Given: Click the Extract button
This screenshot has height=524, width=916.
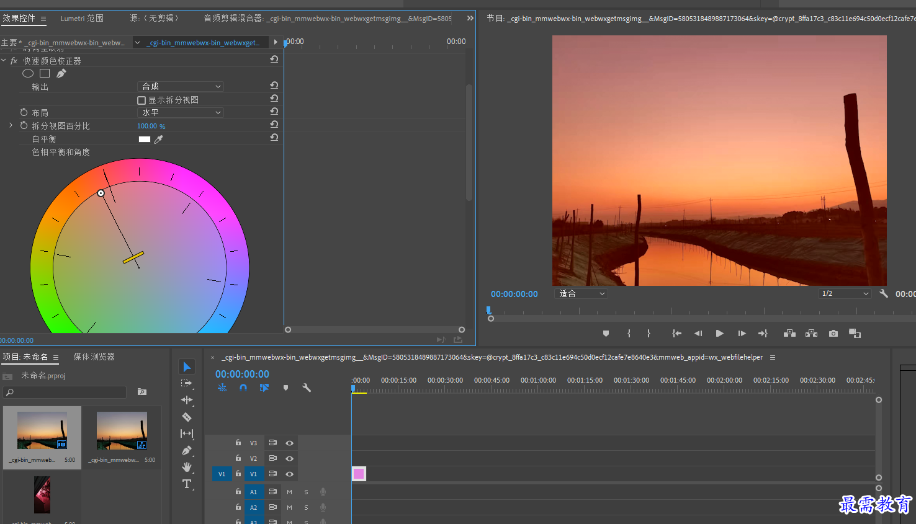Looking at the screenshot, I should point(811,334).
